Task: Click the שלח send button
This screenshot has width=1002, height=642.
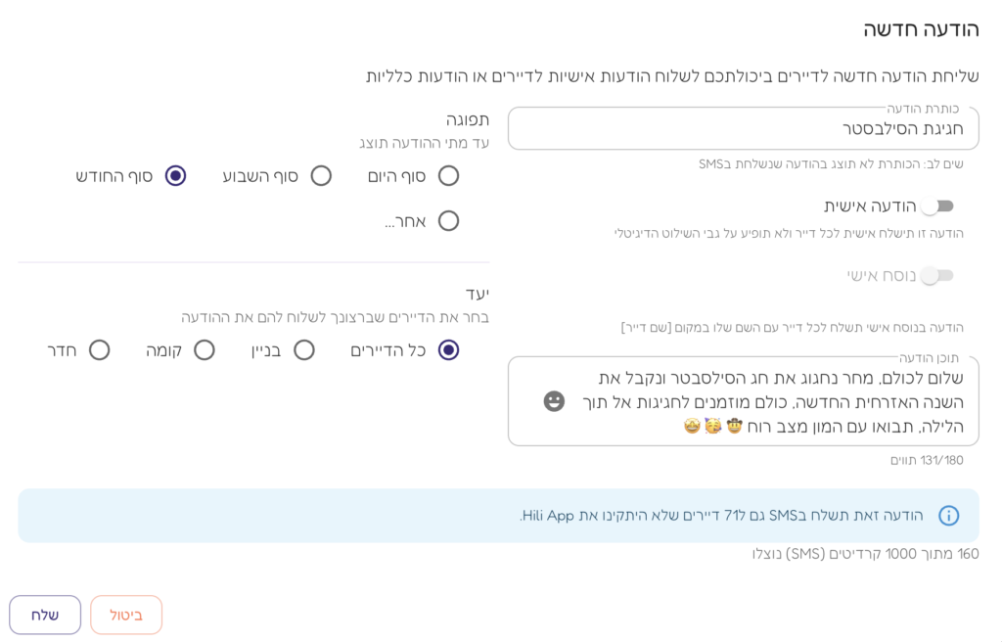Action: coord(45,615)
